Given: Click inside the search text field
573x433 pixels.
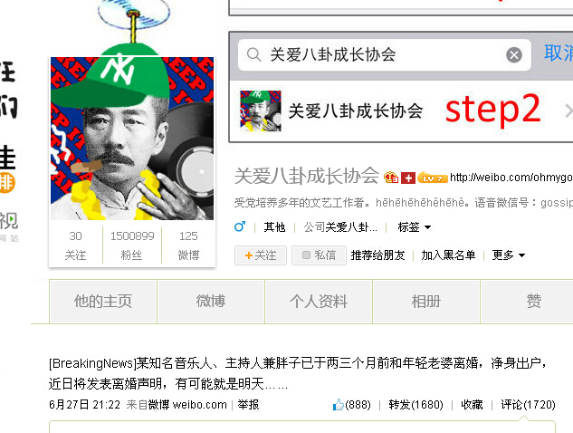Looking at the screenshot, I should (x=384, y=55).
